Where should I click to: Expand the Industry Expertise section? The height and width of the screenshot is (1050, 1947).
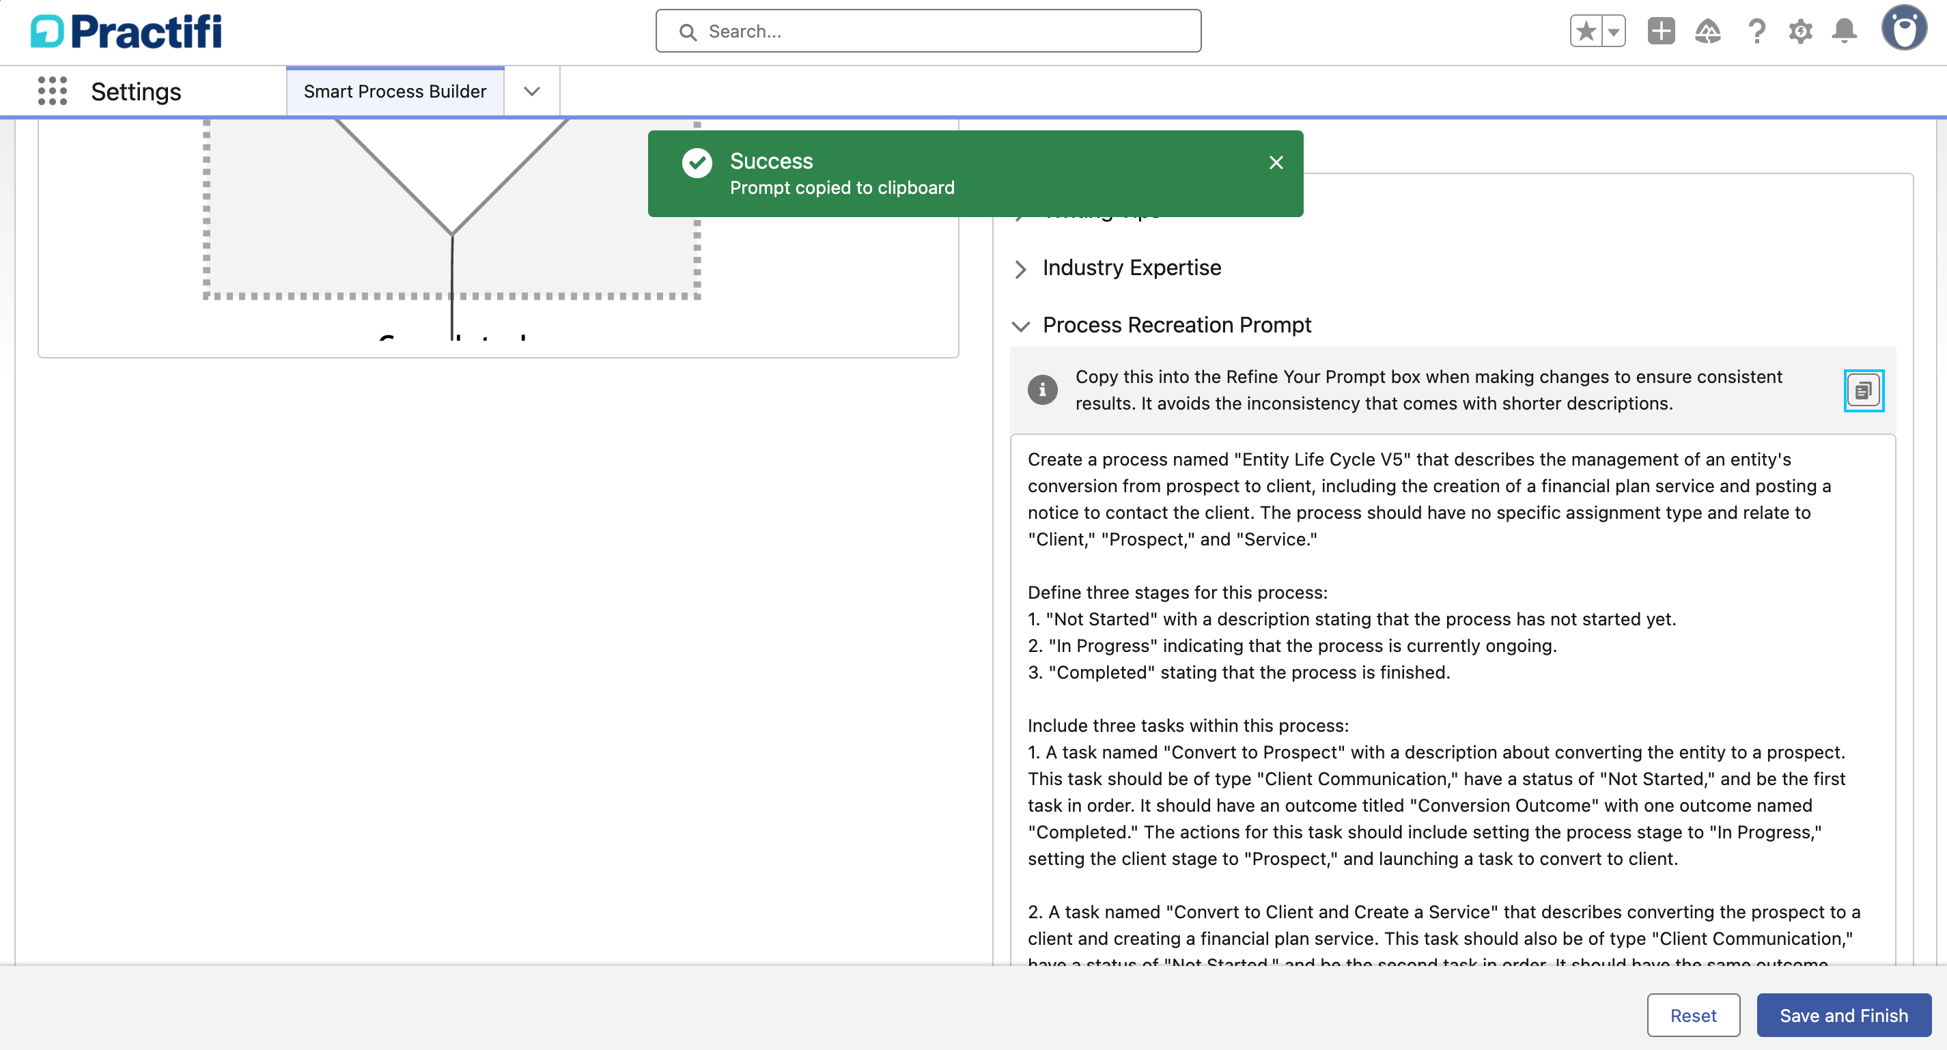1132,268
